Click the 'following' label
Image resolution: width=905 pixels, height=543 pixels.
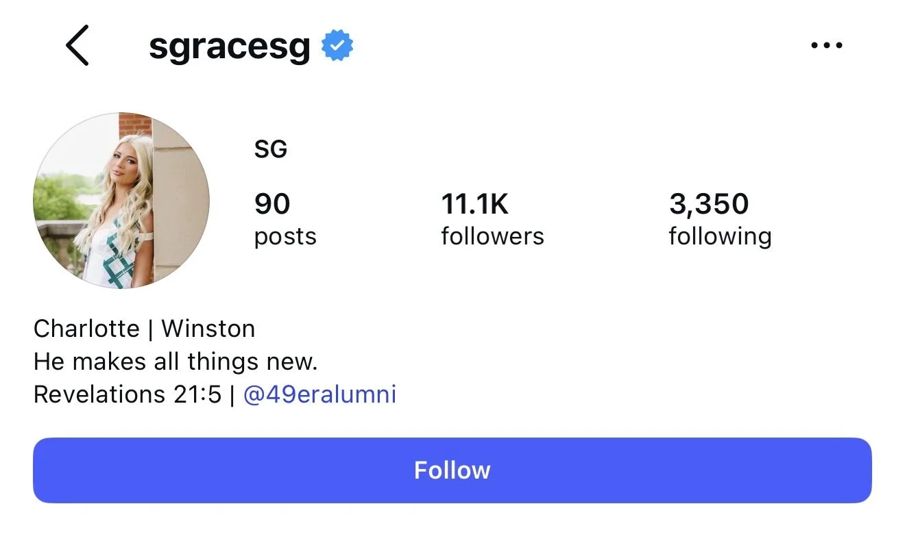[x=720, y=237]
